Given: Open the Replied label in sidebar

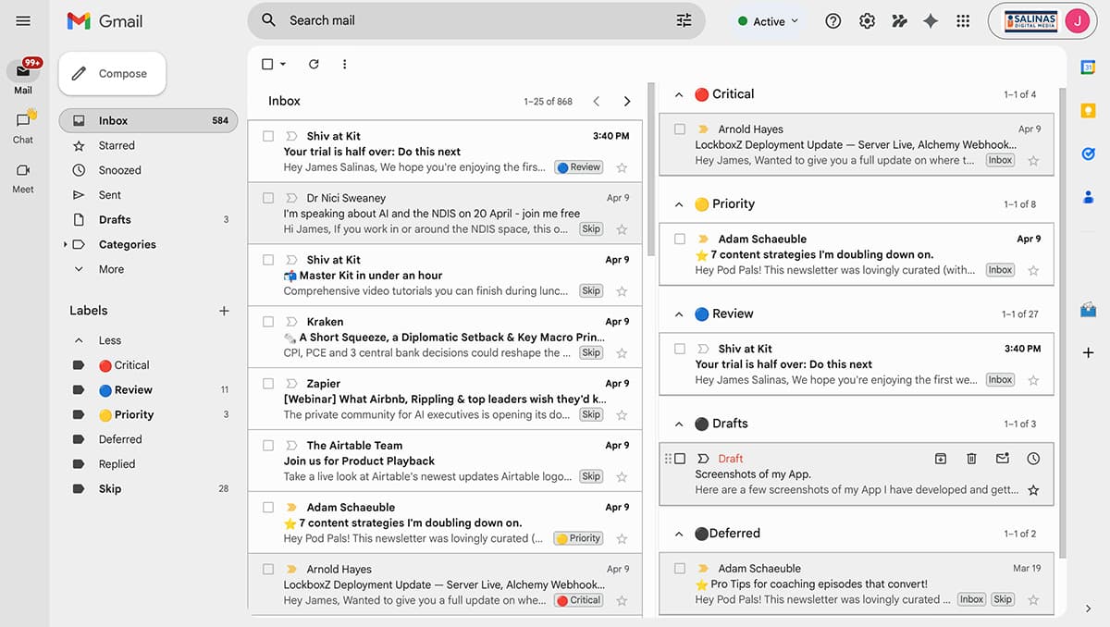Looking at the screenshot, I should (148, 464).
